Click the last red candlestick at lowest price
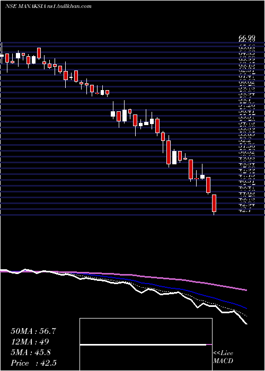Image resolution: width=265 pixels, height=371 pixels. click(x=214, y=203)
